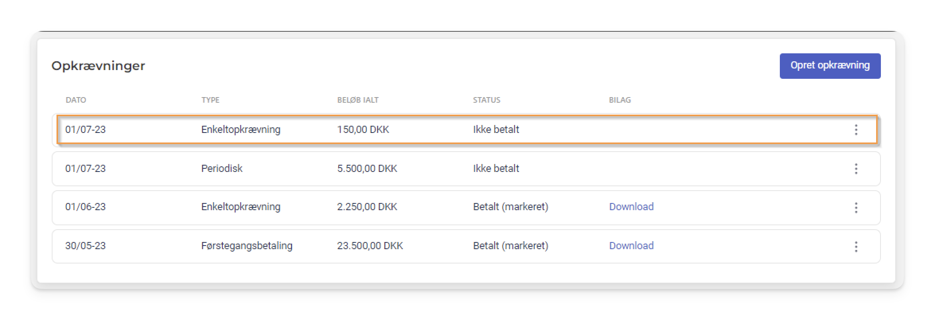Click date 01/07-23 in the Periodisk row
The image size is (935, 320).
click(86, 168)
